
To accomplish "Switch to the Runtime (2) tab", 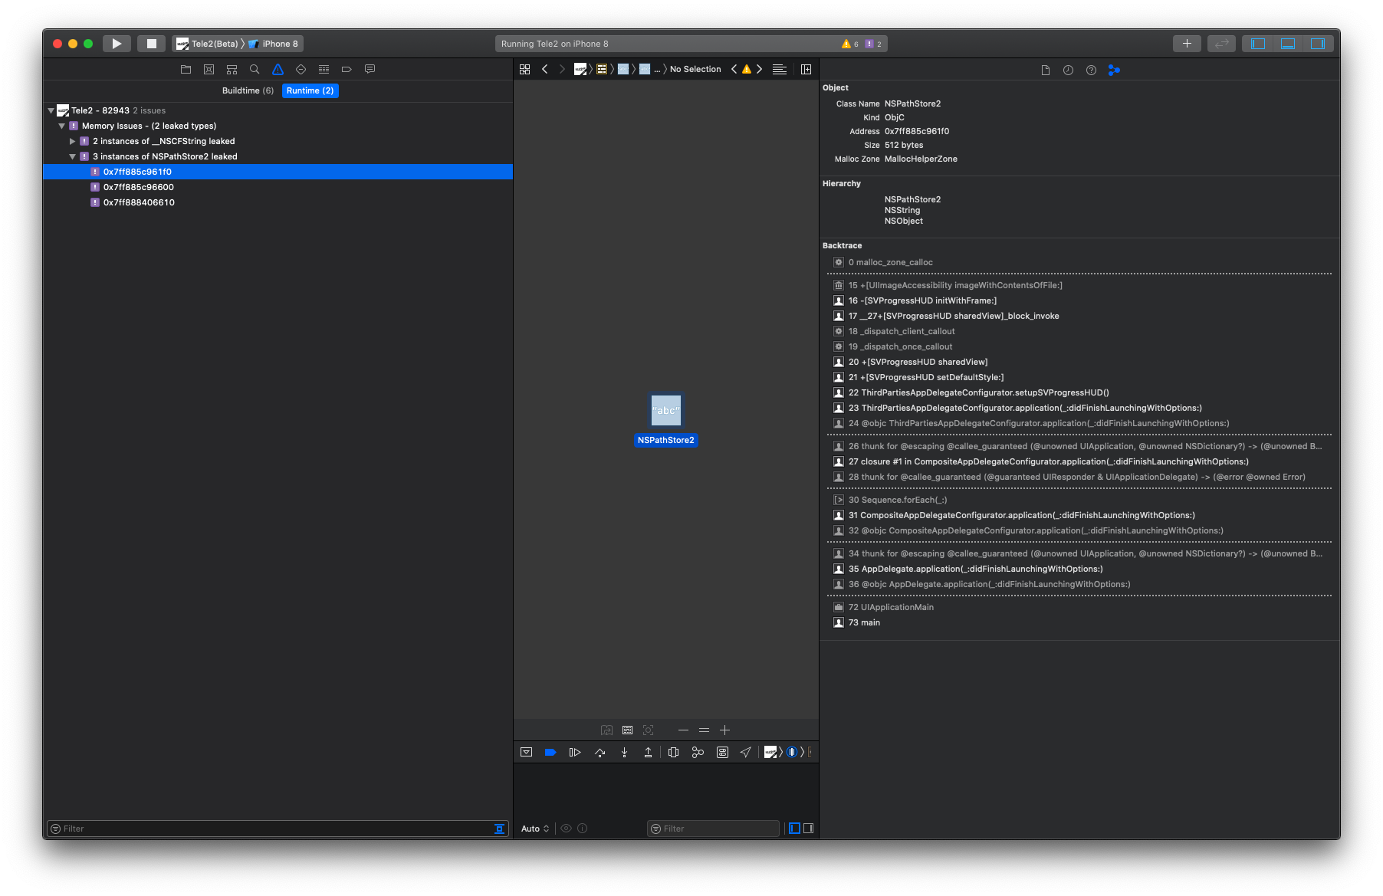I will [310, 90].
